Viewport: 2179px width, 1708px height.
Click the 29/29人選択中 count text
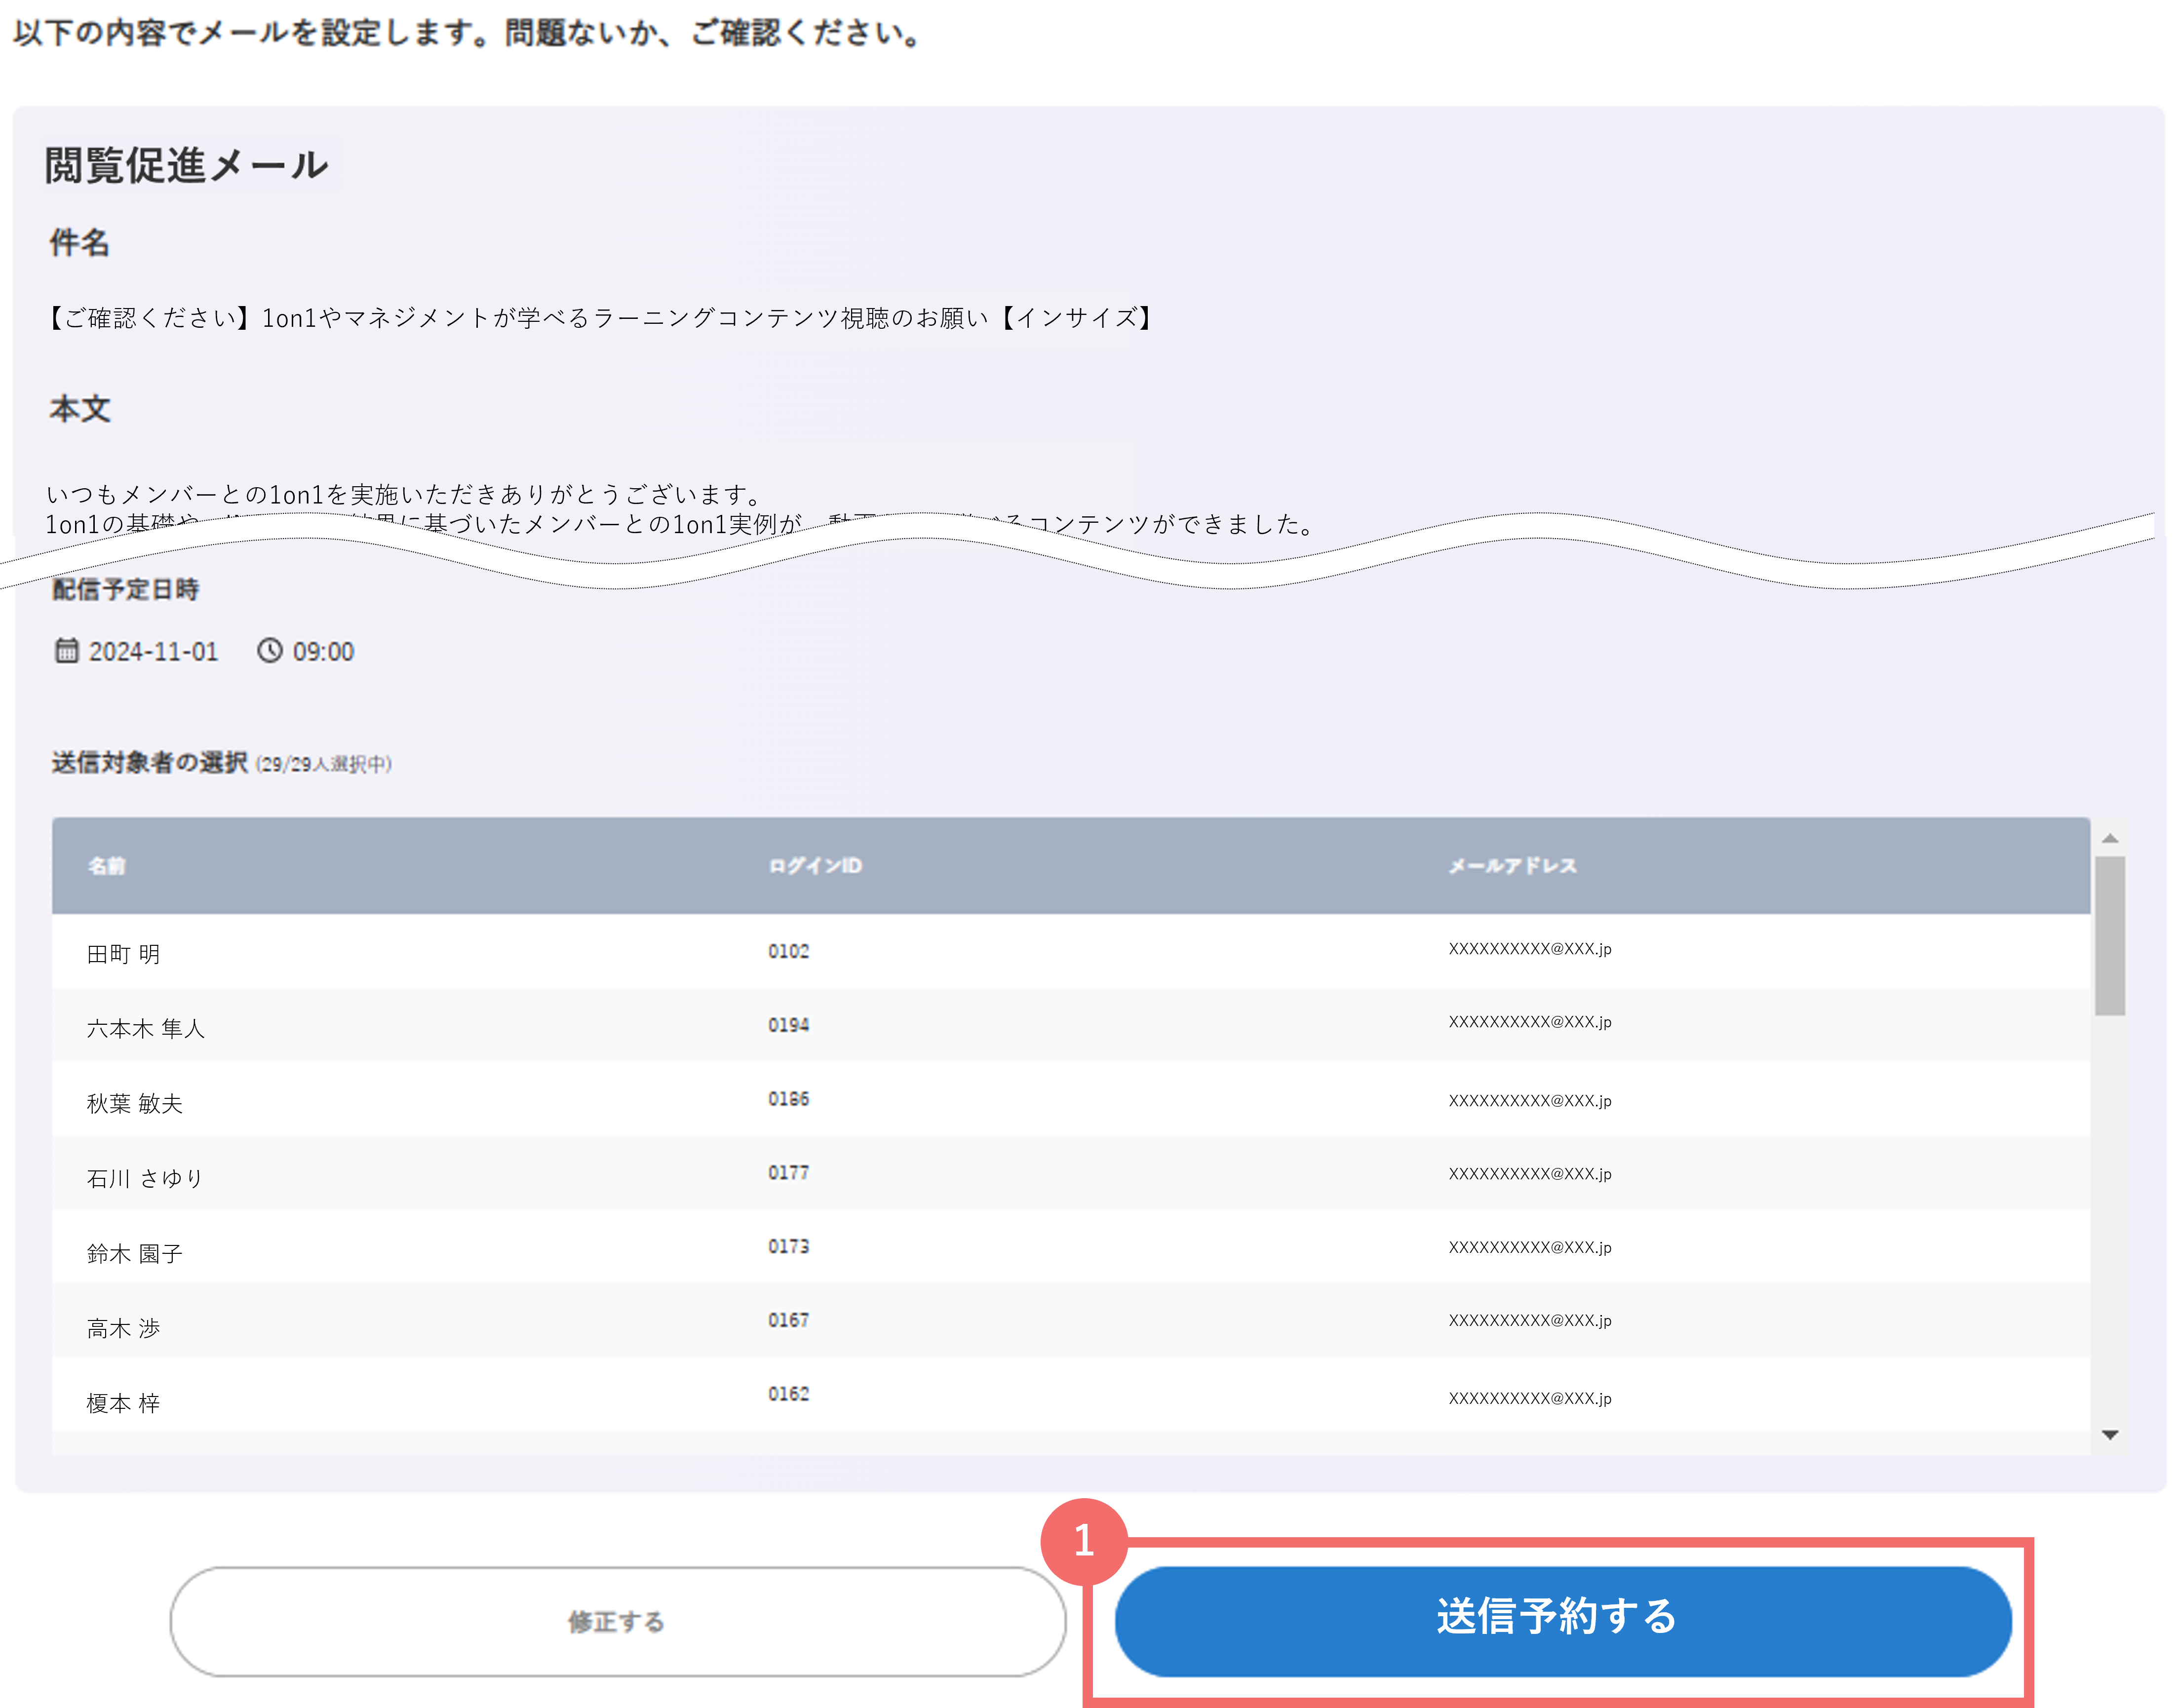pyautogui.click(x=324, y=765)
